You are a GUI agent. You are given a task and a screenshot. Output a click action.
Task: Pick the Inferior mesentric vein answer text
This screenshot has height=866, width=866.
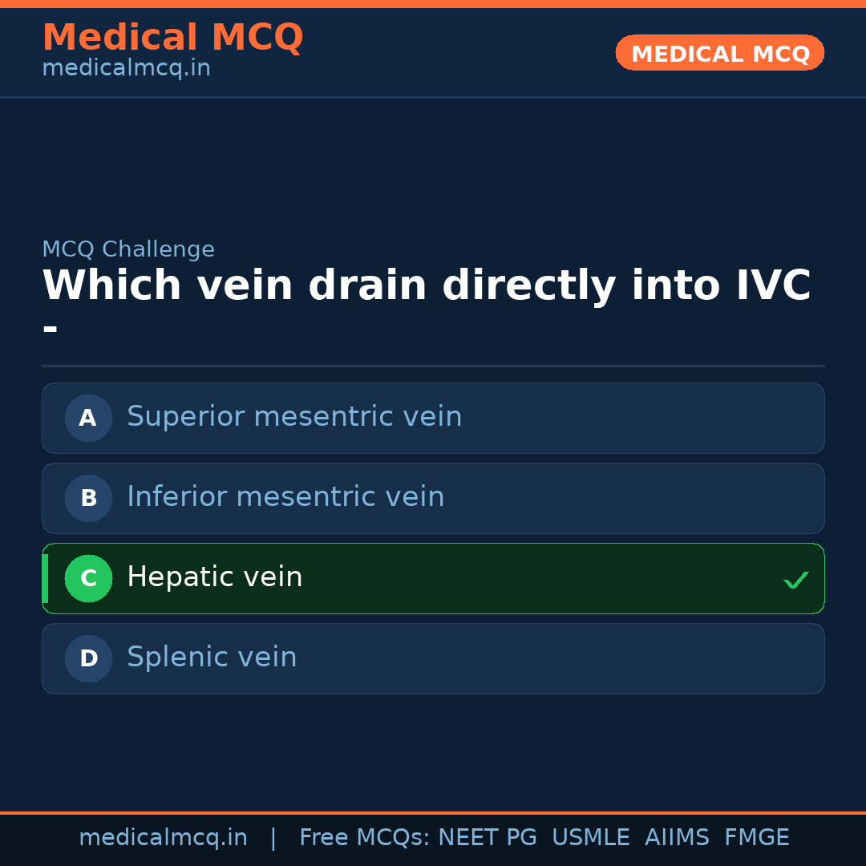click(x=285, y=497)
